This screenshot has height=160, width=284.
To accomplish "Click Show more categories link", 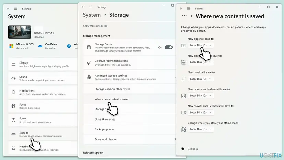I will point(95,26).
